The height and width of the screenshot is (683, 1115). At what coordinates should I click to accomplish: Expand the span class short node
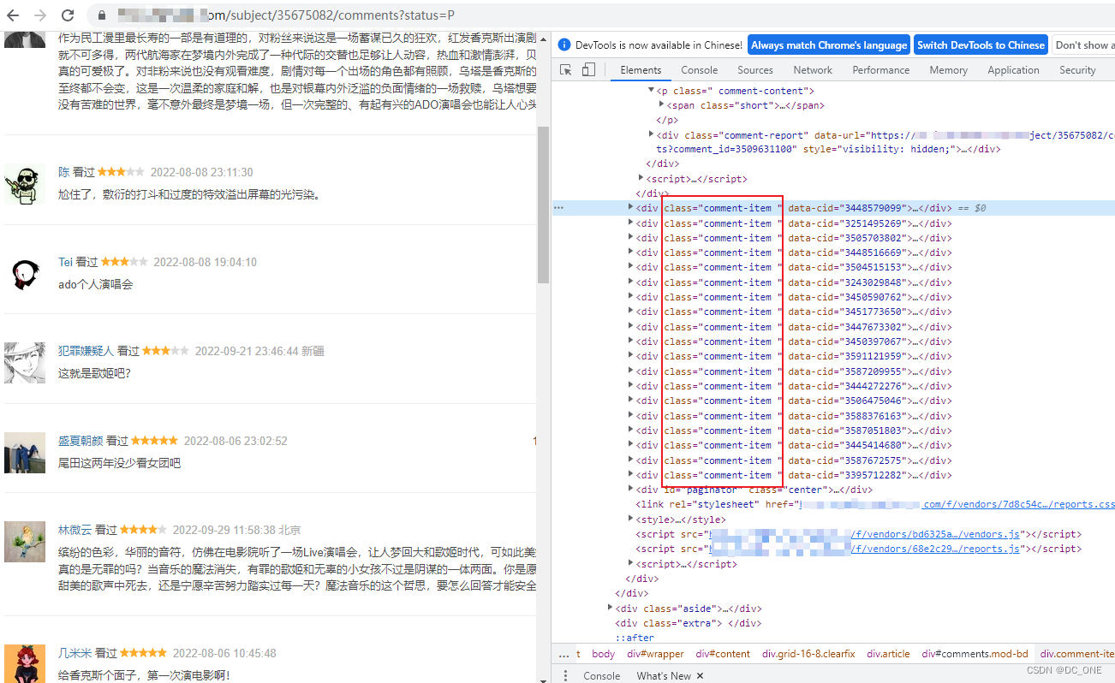tap(661, 105)
